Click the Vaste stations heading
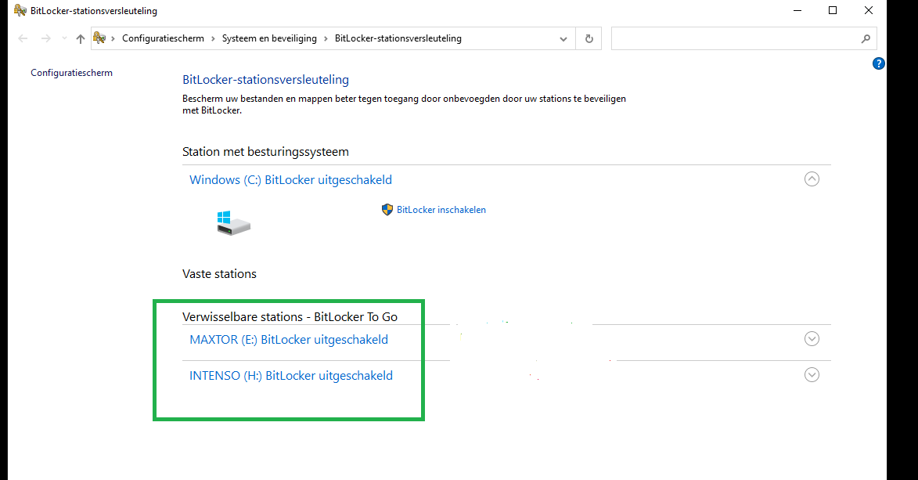 220,274
